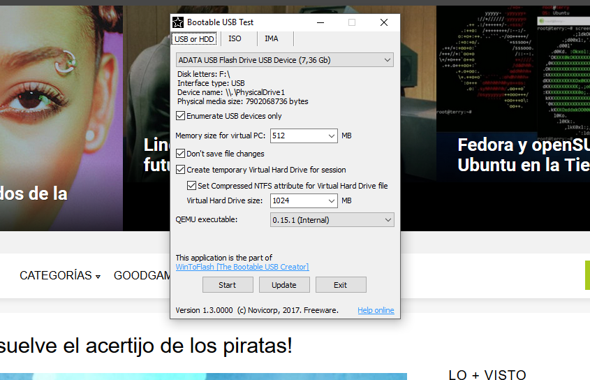Screen dimensions: 590x380
Task: Switch to the ISO tab
Action: click(235, 39)
